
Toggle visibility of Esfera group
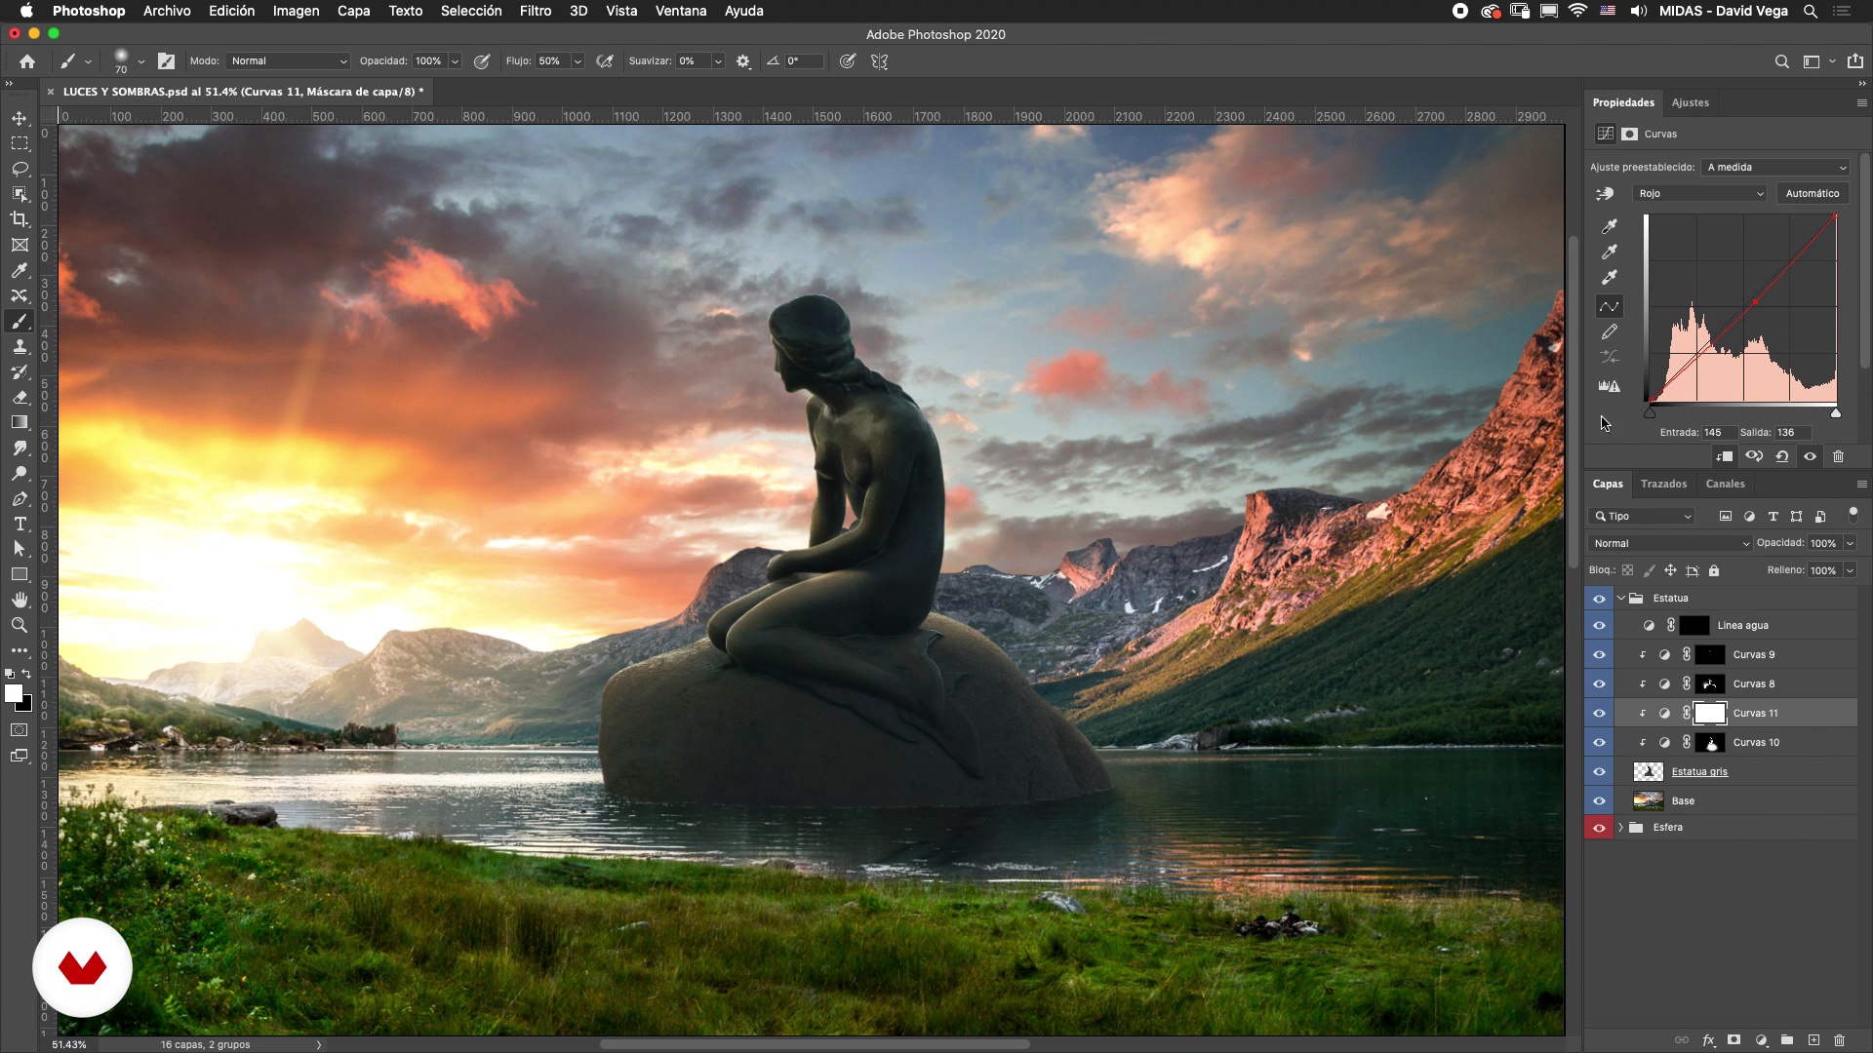1599,828
